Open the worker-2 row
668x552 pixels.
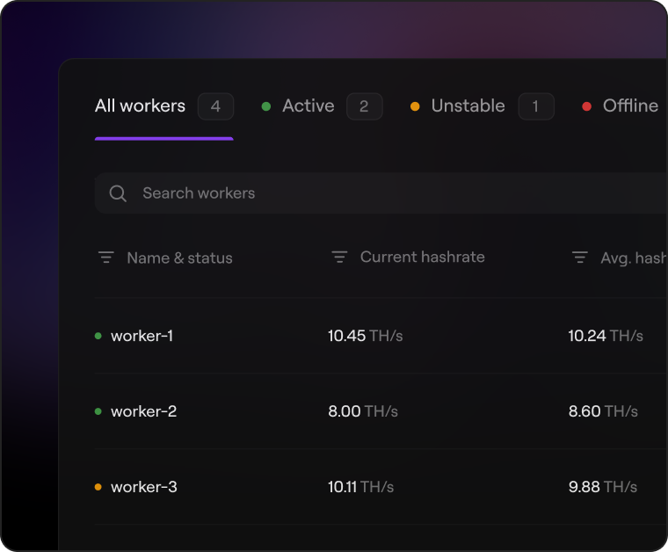[381, 411]
